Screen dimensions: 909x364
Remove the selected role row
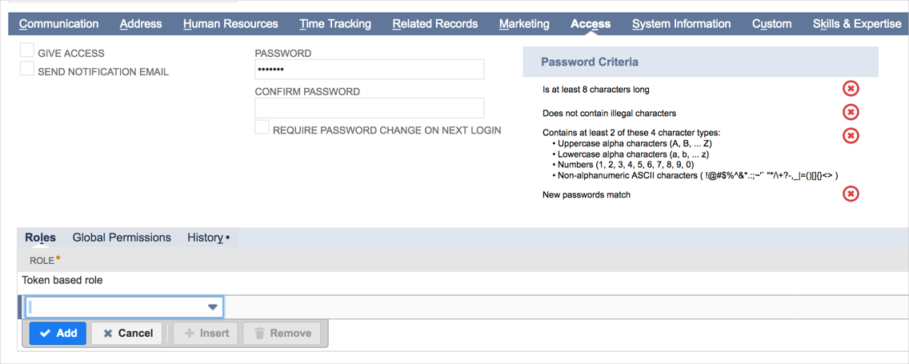[282, 333]
